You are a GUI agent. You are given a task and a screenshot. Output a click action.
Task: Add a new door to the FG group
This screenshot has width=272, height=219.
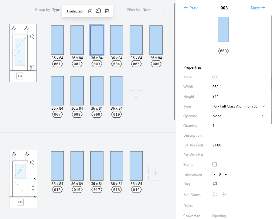click(136, 98)
